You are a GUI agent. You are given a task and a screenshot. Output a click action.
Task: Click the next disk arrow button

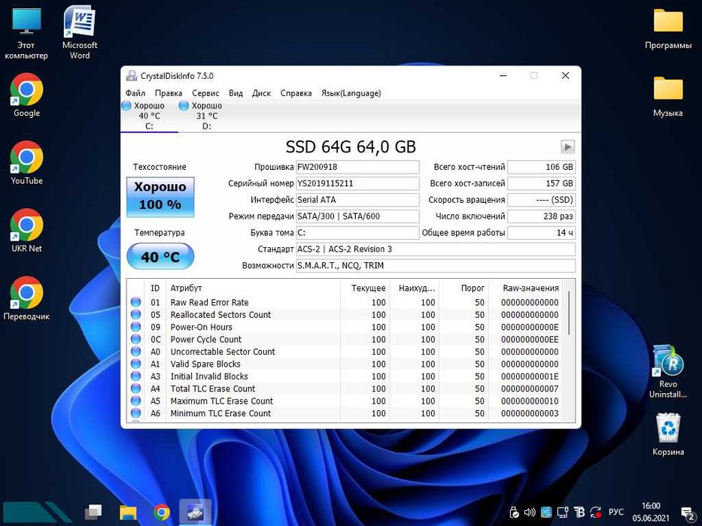click(567, 147)
